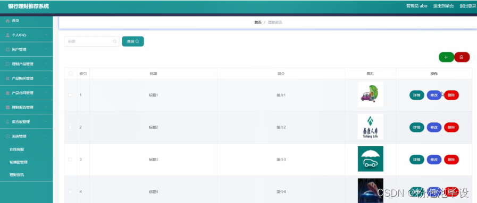Check the checkbox for row 标题2
Image resolution: width=477 pixels, height=203 pixels.
coord(70,127)
